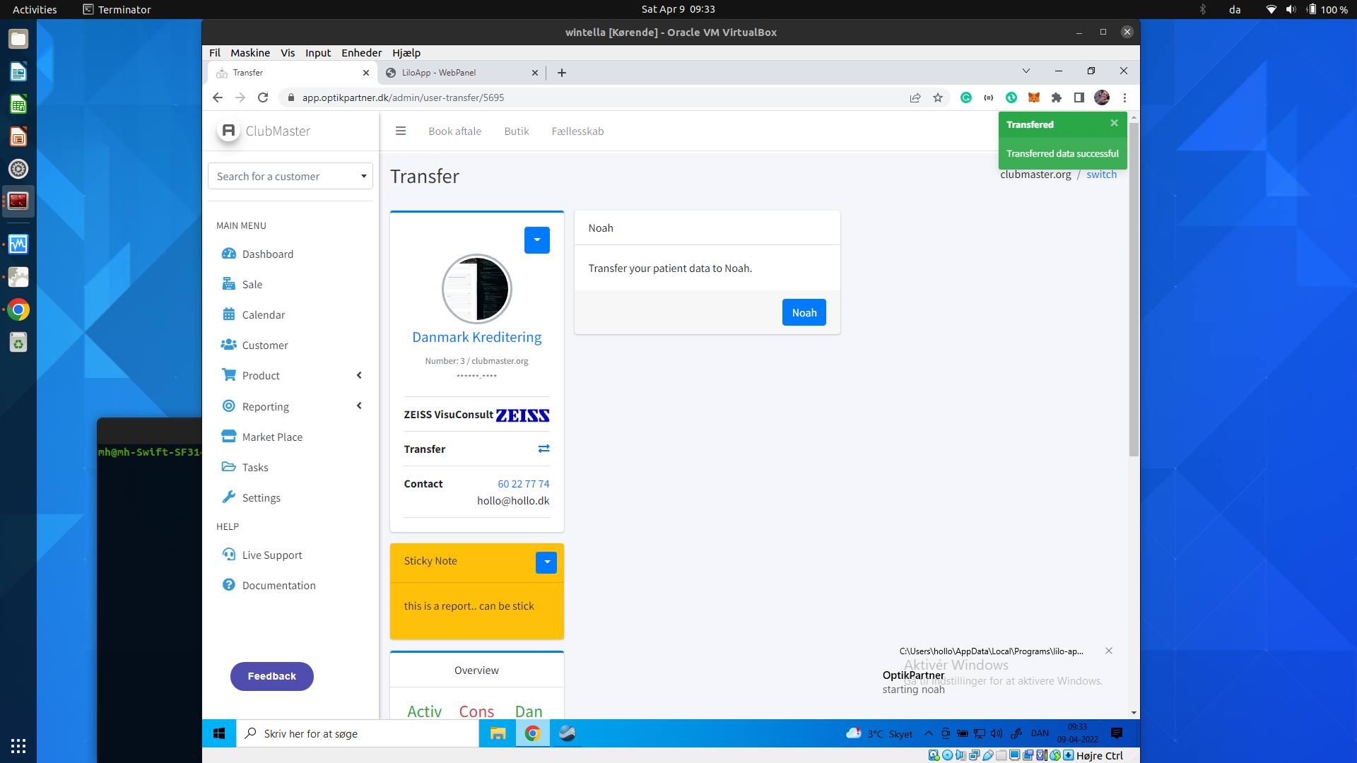Open the Search for a customer dropdown

point(290,176)
